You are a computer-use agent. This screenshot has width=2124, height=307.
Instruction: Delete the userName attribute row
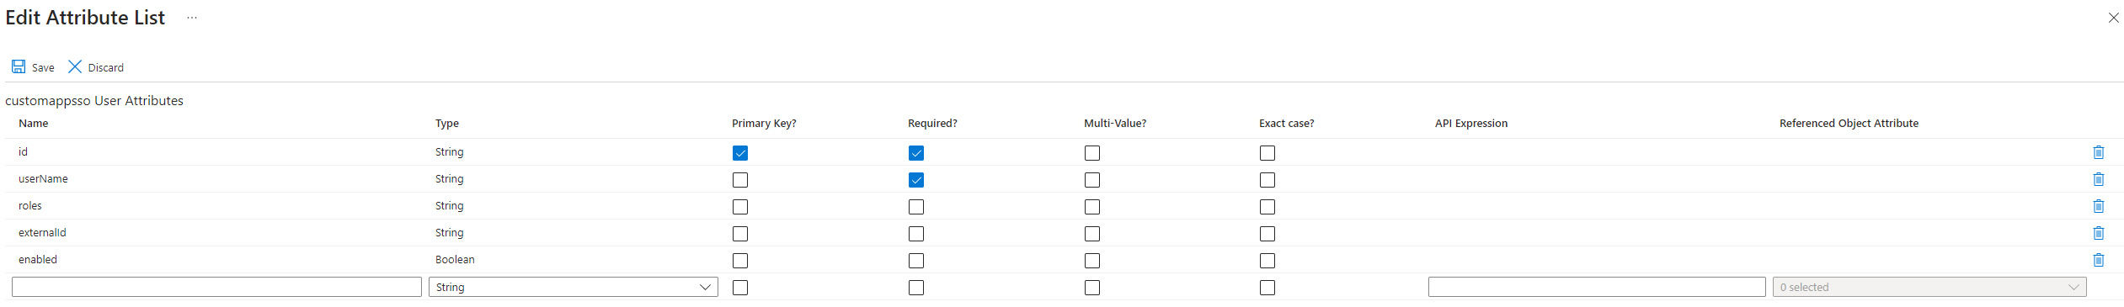click(x=2098, y=179)
